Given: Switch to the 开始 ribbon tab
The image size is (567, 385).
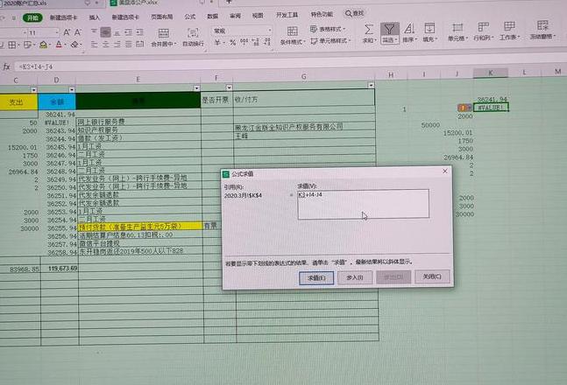Looking at the screenshot, I should (32, 17).
